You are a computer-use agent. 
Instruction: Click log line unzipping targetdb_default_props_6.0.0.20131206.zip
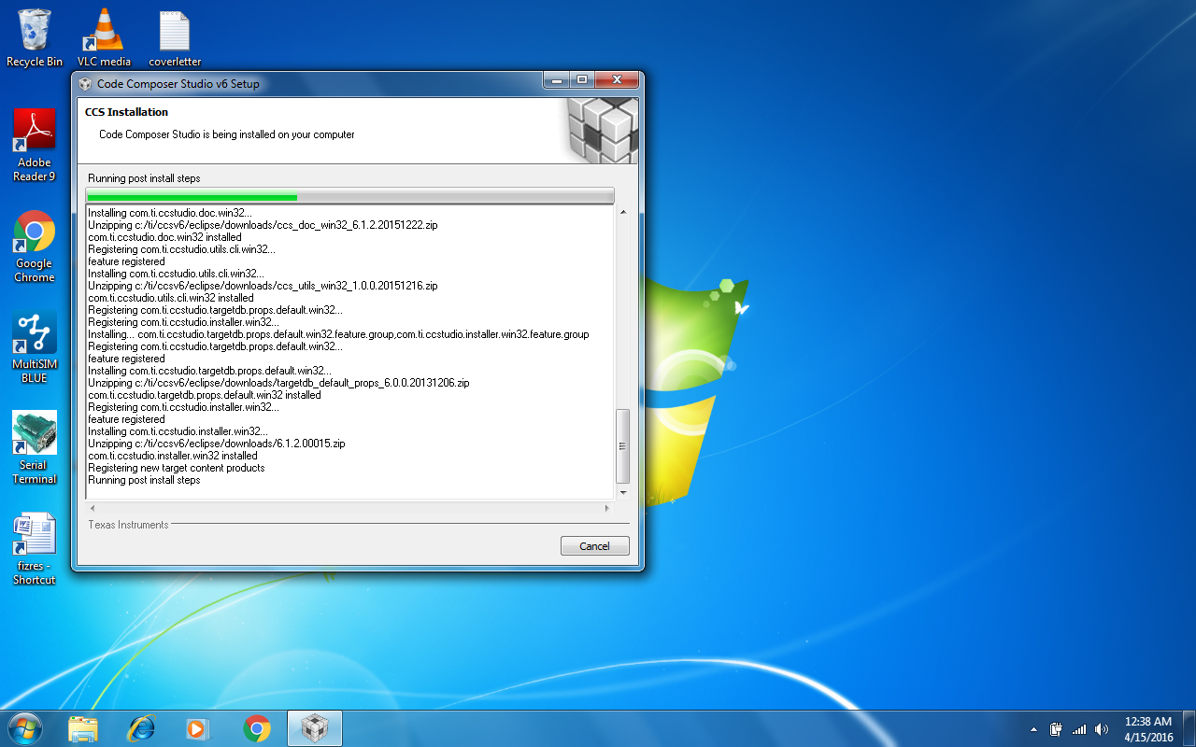(x=278, y=383)
